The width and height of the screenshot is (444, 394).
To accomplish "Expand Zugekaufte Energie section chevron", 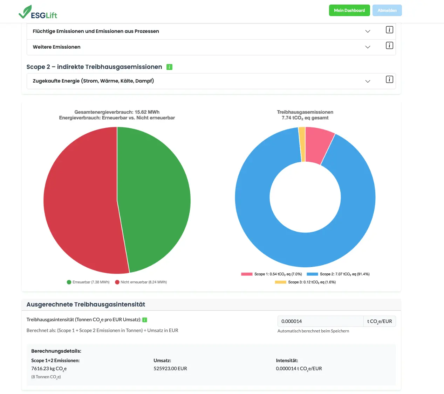I will [x=368, y=81].
